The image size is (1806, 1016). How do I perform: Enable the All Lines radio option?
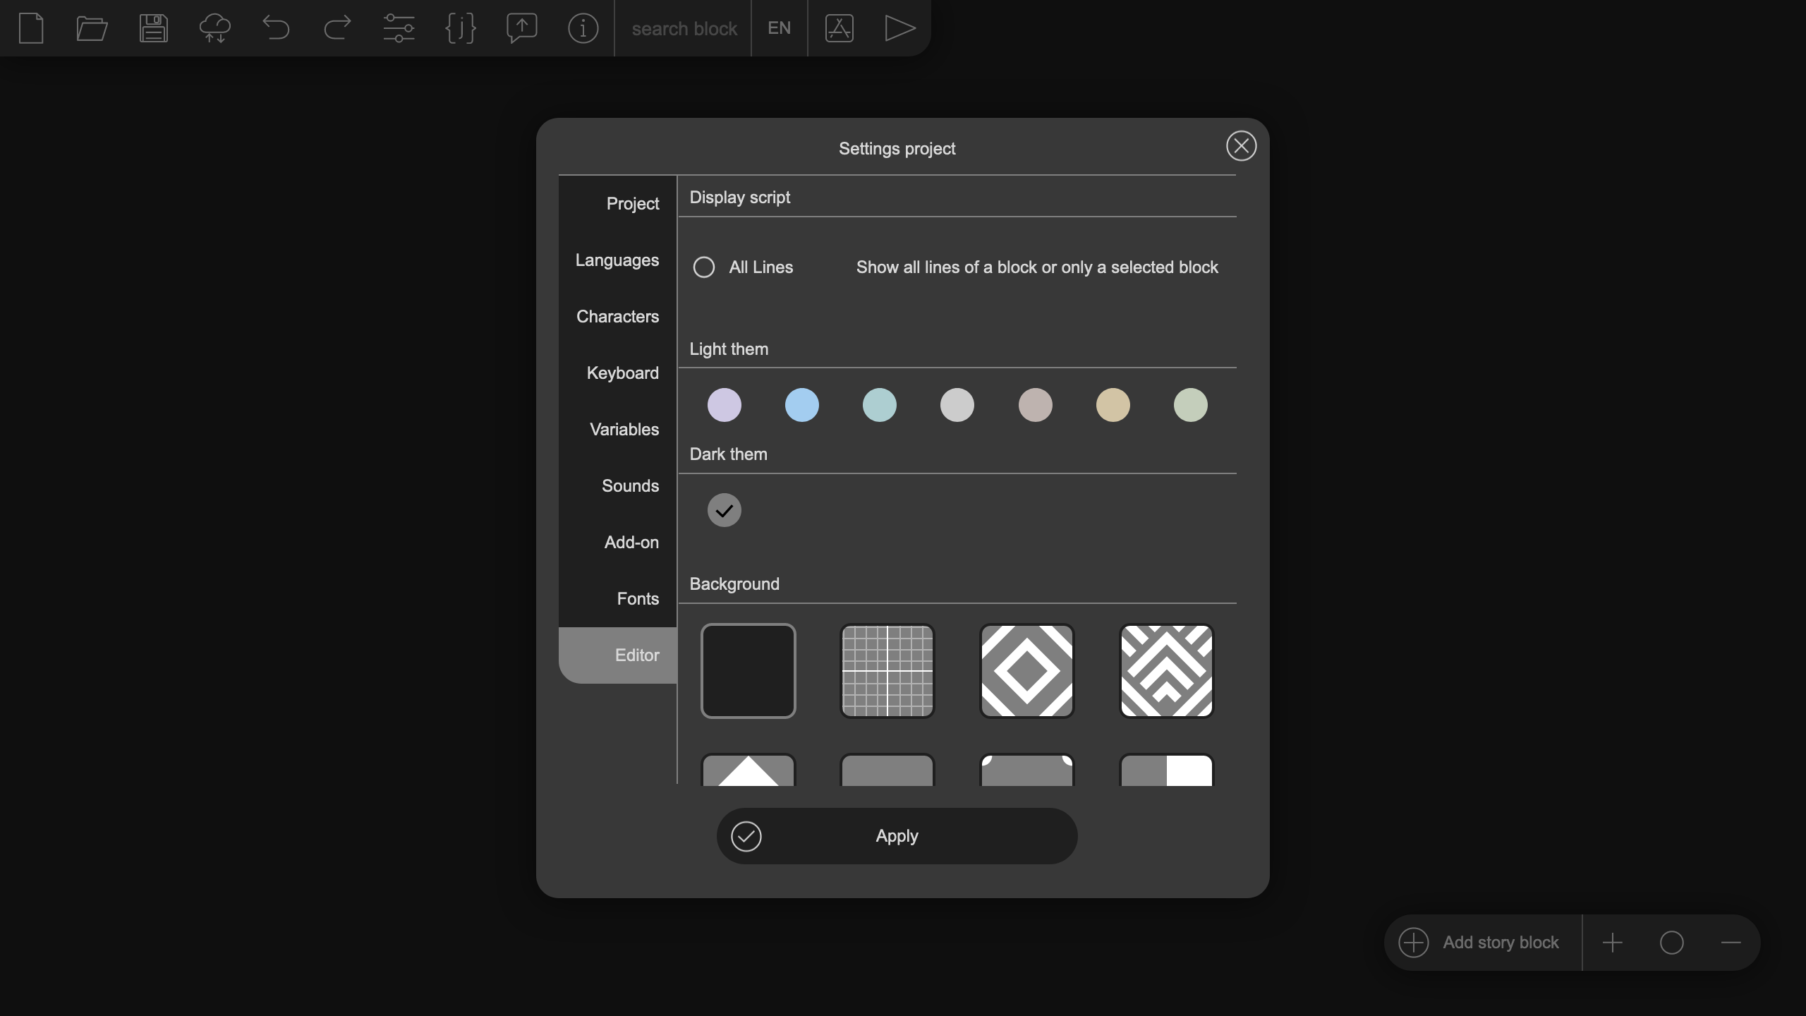click(703, 267)
